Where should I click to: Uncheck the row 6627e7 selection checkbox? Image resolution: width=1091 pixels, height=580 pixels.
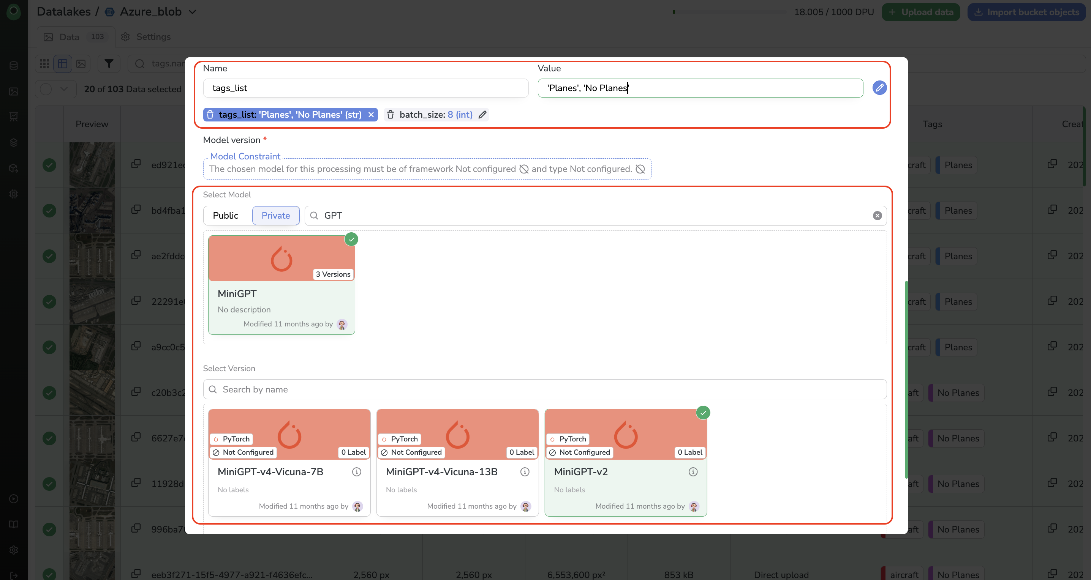point(49,438)
